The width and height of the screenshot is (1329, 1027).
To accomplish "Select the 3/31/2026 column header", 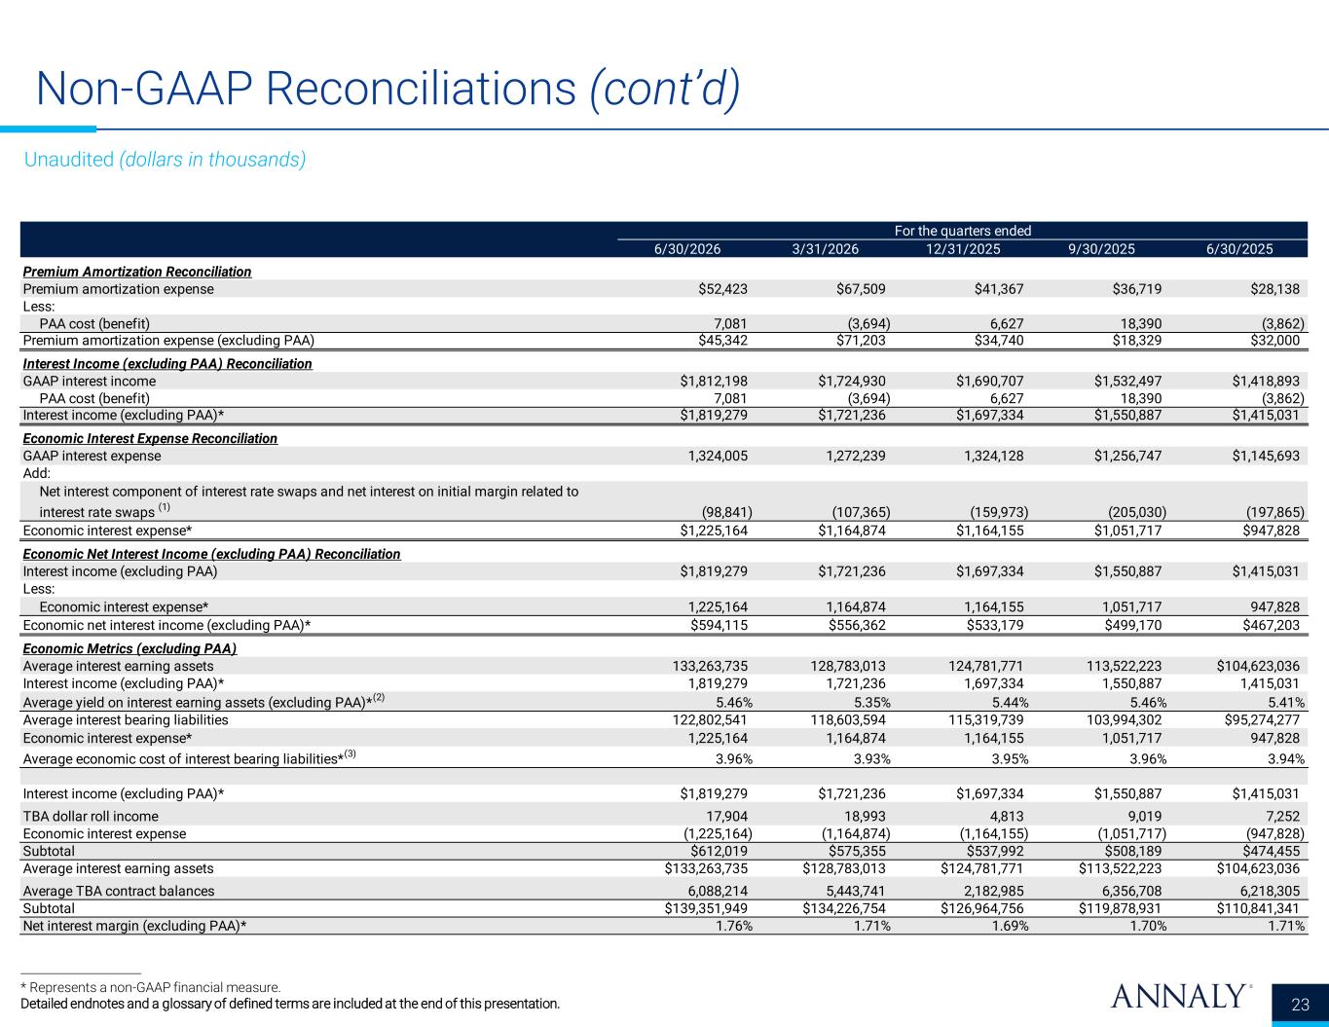I will 825,248.
